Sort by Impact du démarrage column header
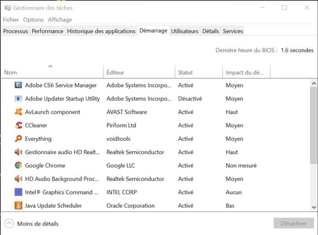The image size is (318, 235). (x=246, y=72)
